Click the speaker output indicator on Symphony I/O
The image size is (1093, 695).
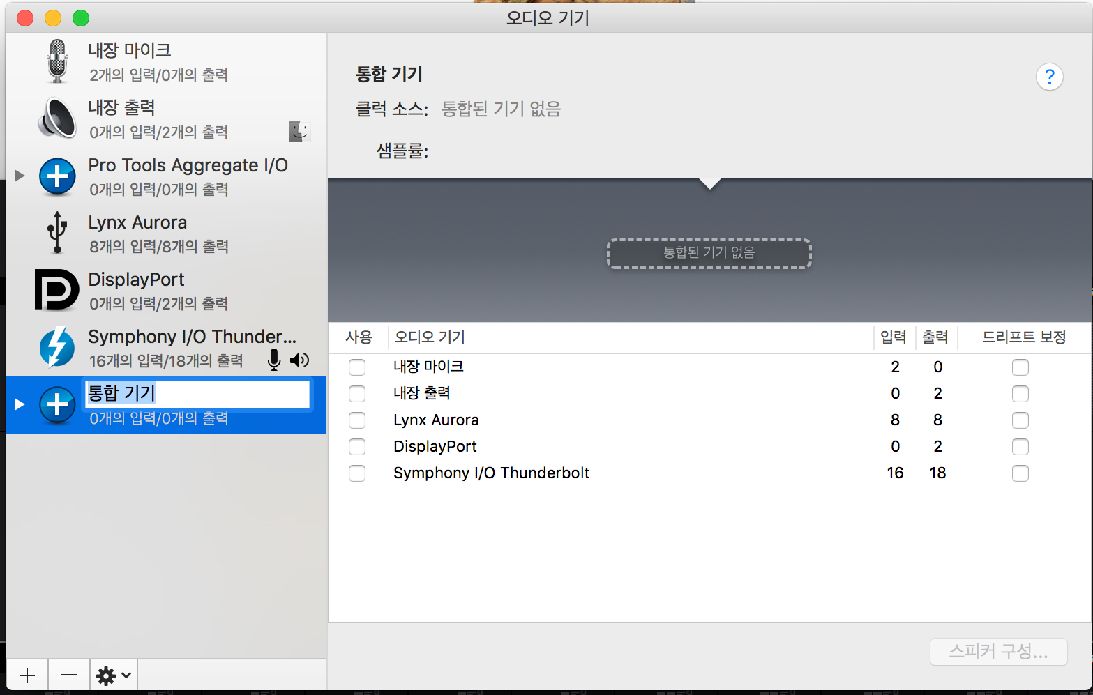pos(299,360)
